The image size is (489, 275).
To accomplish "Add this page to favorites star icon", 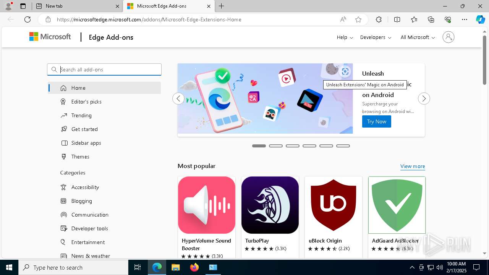I will tap(358, 19).
